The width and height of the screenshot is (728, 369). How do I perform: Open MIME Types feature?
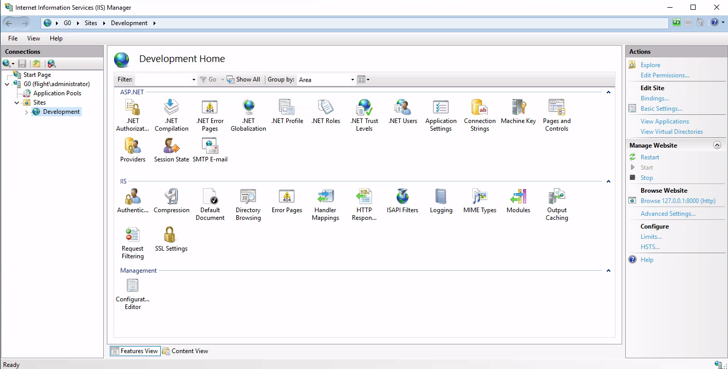(x=480, y=201)
